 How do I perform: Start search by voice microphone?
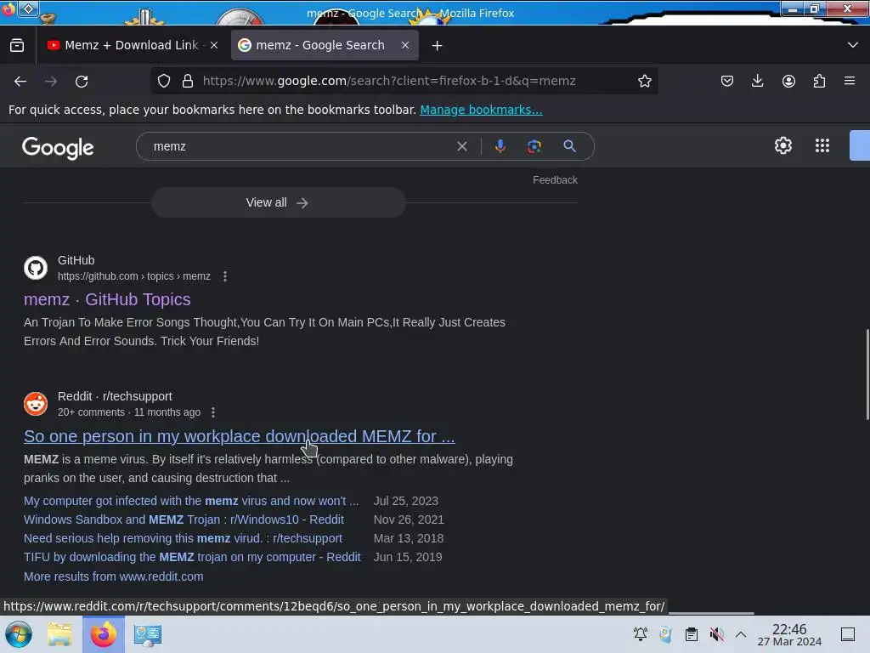coord(500,146)
